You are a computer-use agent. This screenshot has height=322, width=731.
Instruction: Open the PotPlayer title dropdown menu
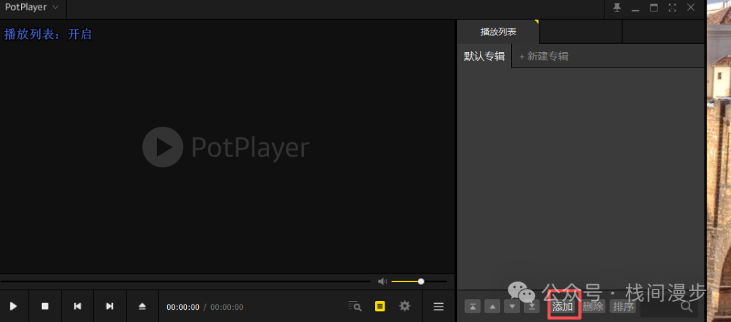32,7
